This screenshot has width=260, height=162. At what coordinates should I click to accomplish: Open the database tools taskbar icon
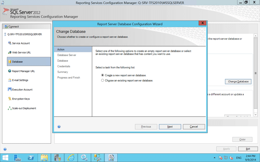coord(98,158)
